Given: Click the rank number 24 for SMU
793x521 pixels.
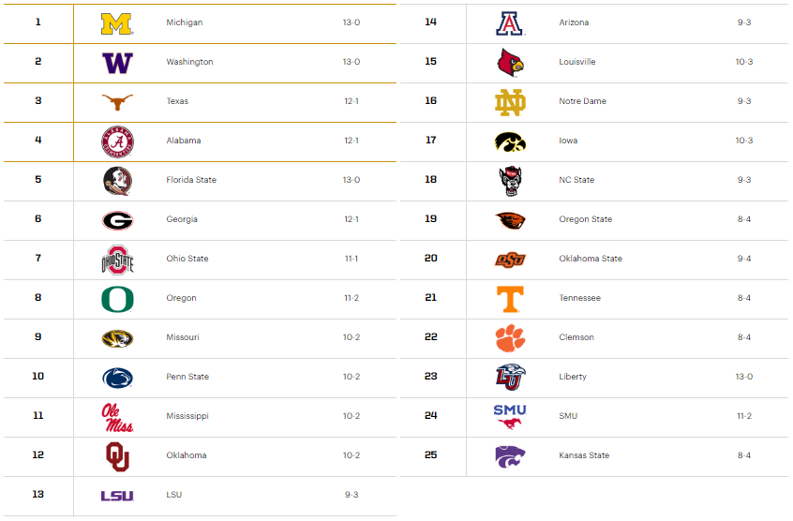Looking at the screenshot, I should coord(431,416).
